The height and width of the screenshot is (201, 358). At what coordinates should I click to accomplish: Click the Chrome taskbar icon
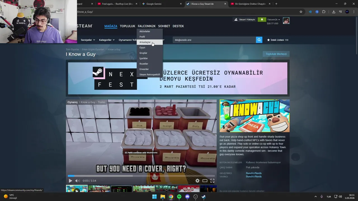pyautogui.click(x=171, y=197)
